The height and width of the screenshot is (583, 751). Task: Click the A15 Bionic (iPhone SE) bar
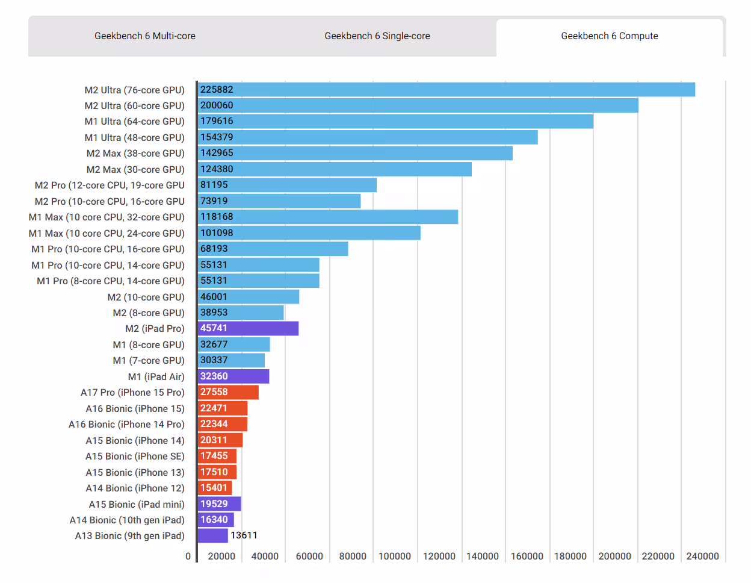(217, 456)
